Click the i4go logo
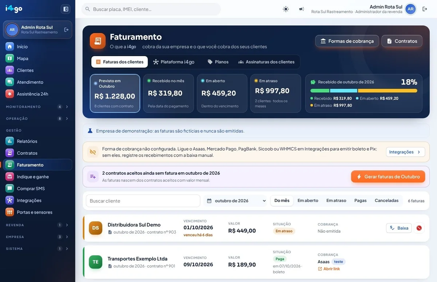The image size is (437, 282). pyautogui.click(x=14, y=9)
